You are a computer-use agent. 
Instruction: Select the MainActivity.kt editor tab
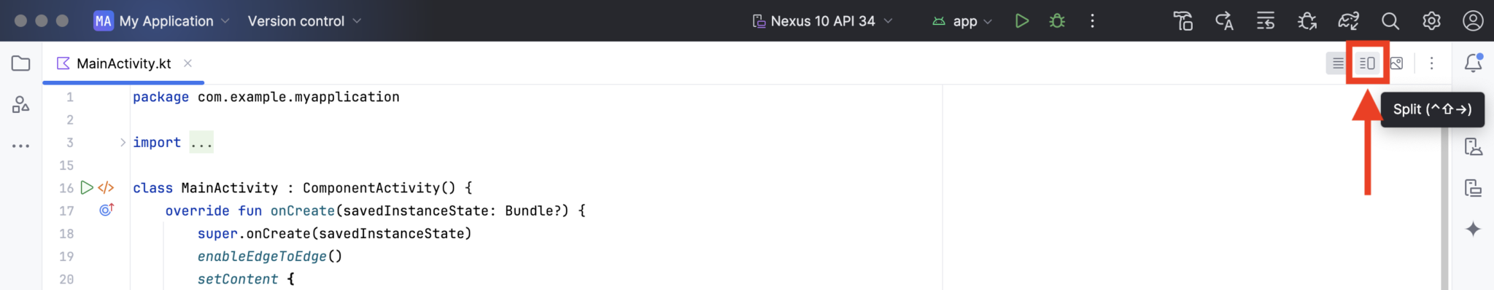click(123, 63)
